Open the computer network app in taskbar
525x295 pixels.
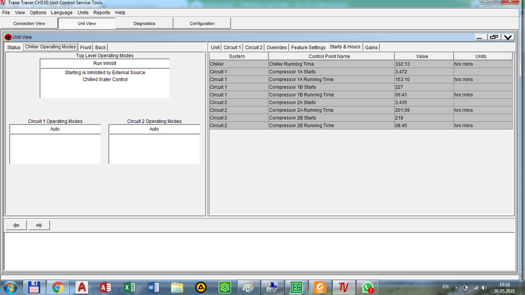click(x=272, y=287)
